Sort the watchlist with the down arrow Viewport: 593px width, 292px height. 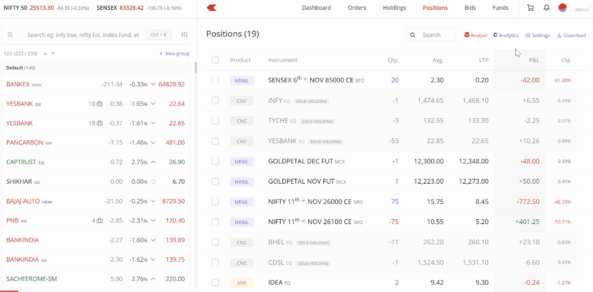coord(45,54)
